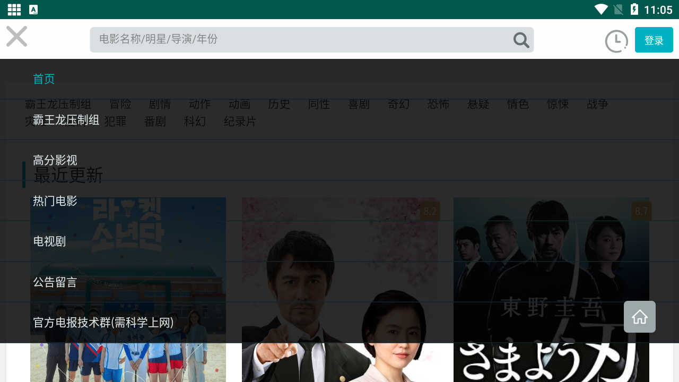Choose the 恐怖 genre
Image resolution: width=679 pixels, height=382 pixels.
[x=438, y=104]
